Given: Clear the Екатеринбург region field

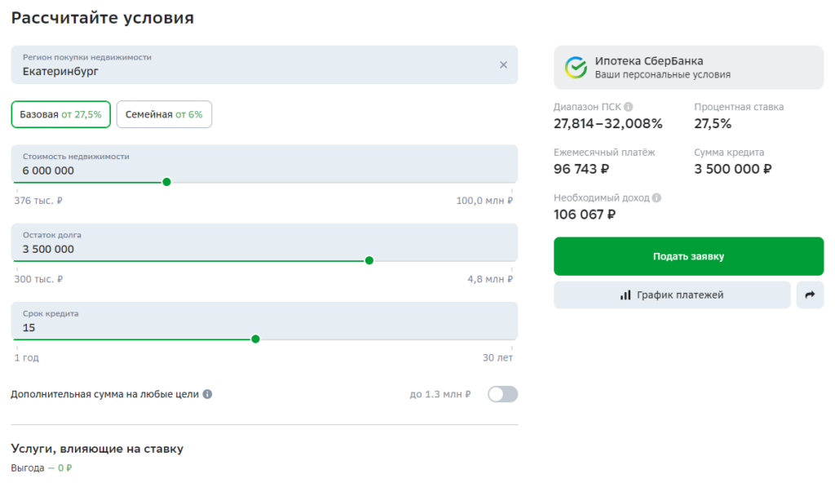Looking at the screenshot, I should [x=503, y=65].
